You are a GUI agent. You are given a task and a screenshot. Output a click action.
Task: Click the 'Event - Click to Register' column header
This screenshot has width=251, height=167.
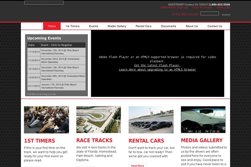(x=63, y=45)
